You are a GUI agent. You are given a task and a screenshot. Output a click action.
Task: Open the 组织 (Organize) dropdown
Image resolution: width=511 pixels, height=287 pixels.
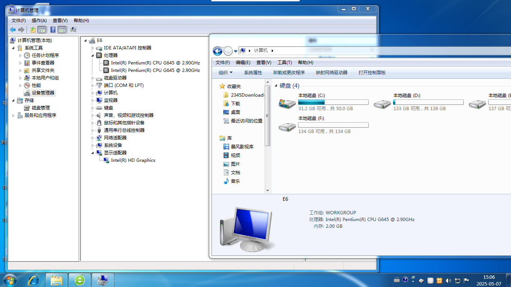point(225,73)
